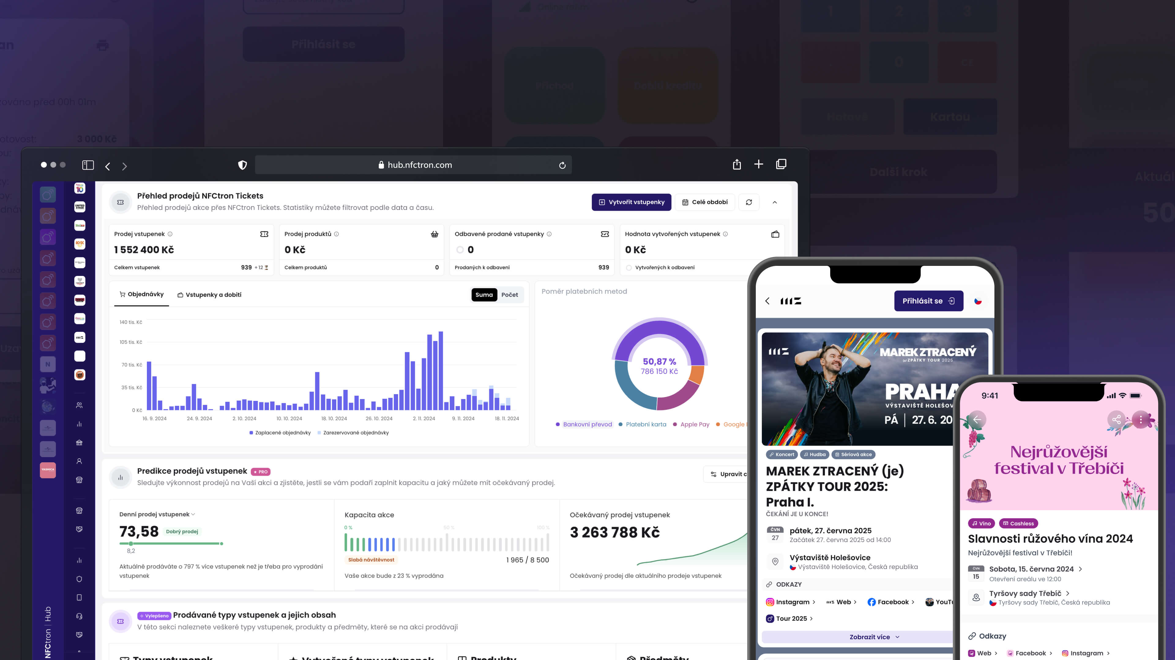This screenshot has height=660, width=1175.
Task: Switch to the Vstupenky a dobití tab
Action: [x=209, y=295]
